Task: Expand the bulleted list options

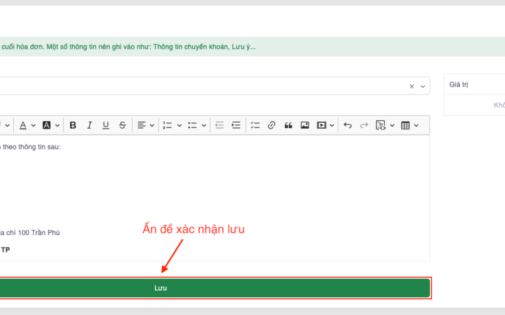Action: pyautogui.click(x=197, y=125)
